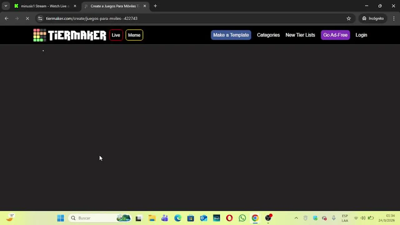This screenshot has width=400, height=225.
Task: Open the volume speaker tray icon
Action: (363, 218)
